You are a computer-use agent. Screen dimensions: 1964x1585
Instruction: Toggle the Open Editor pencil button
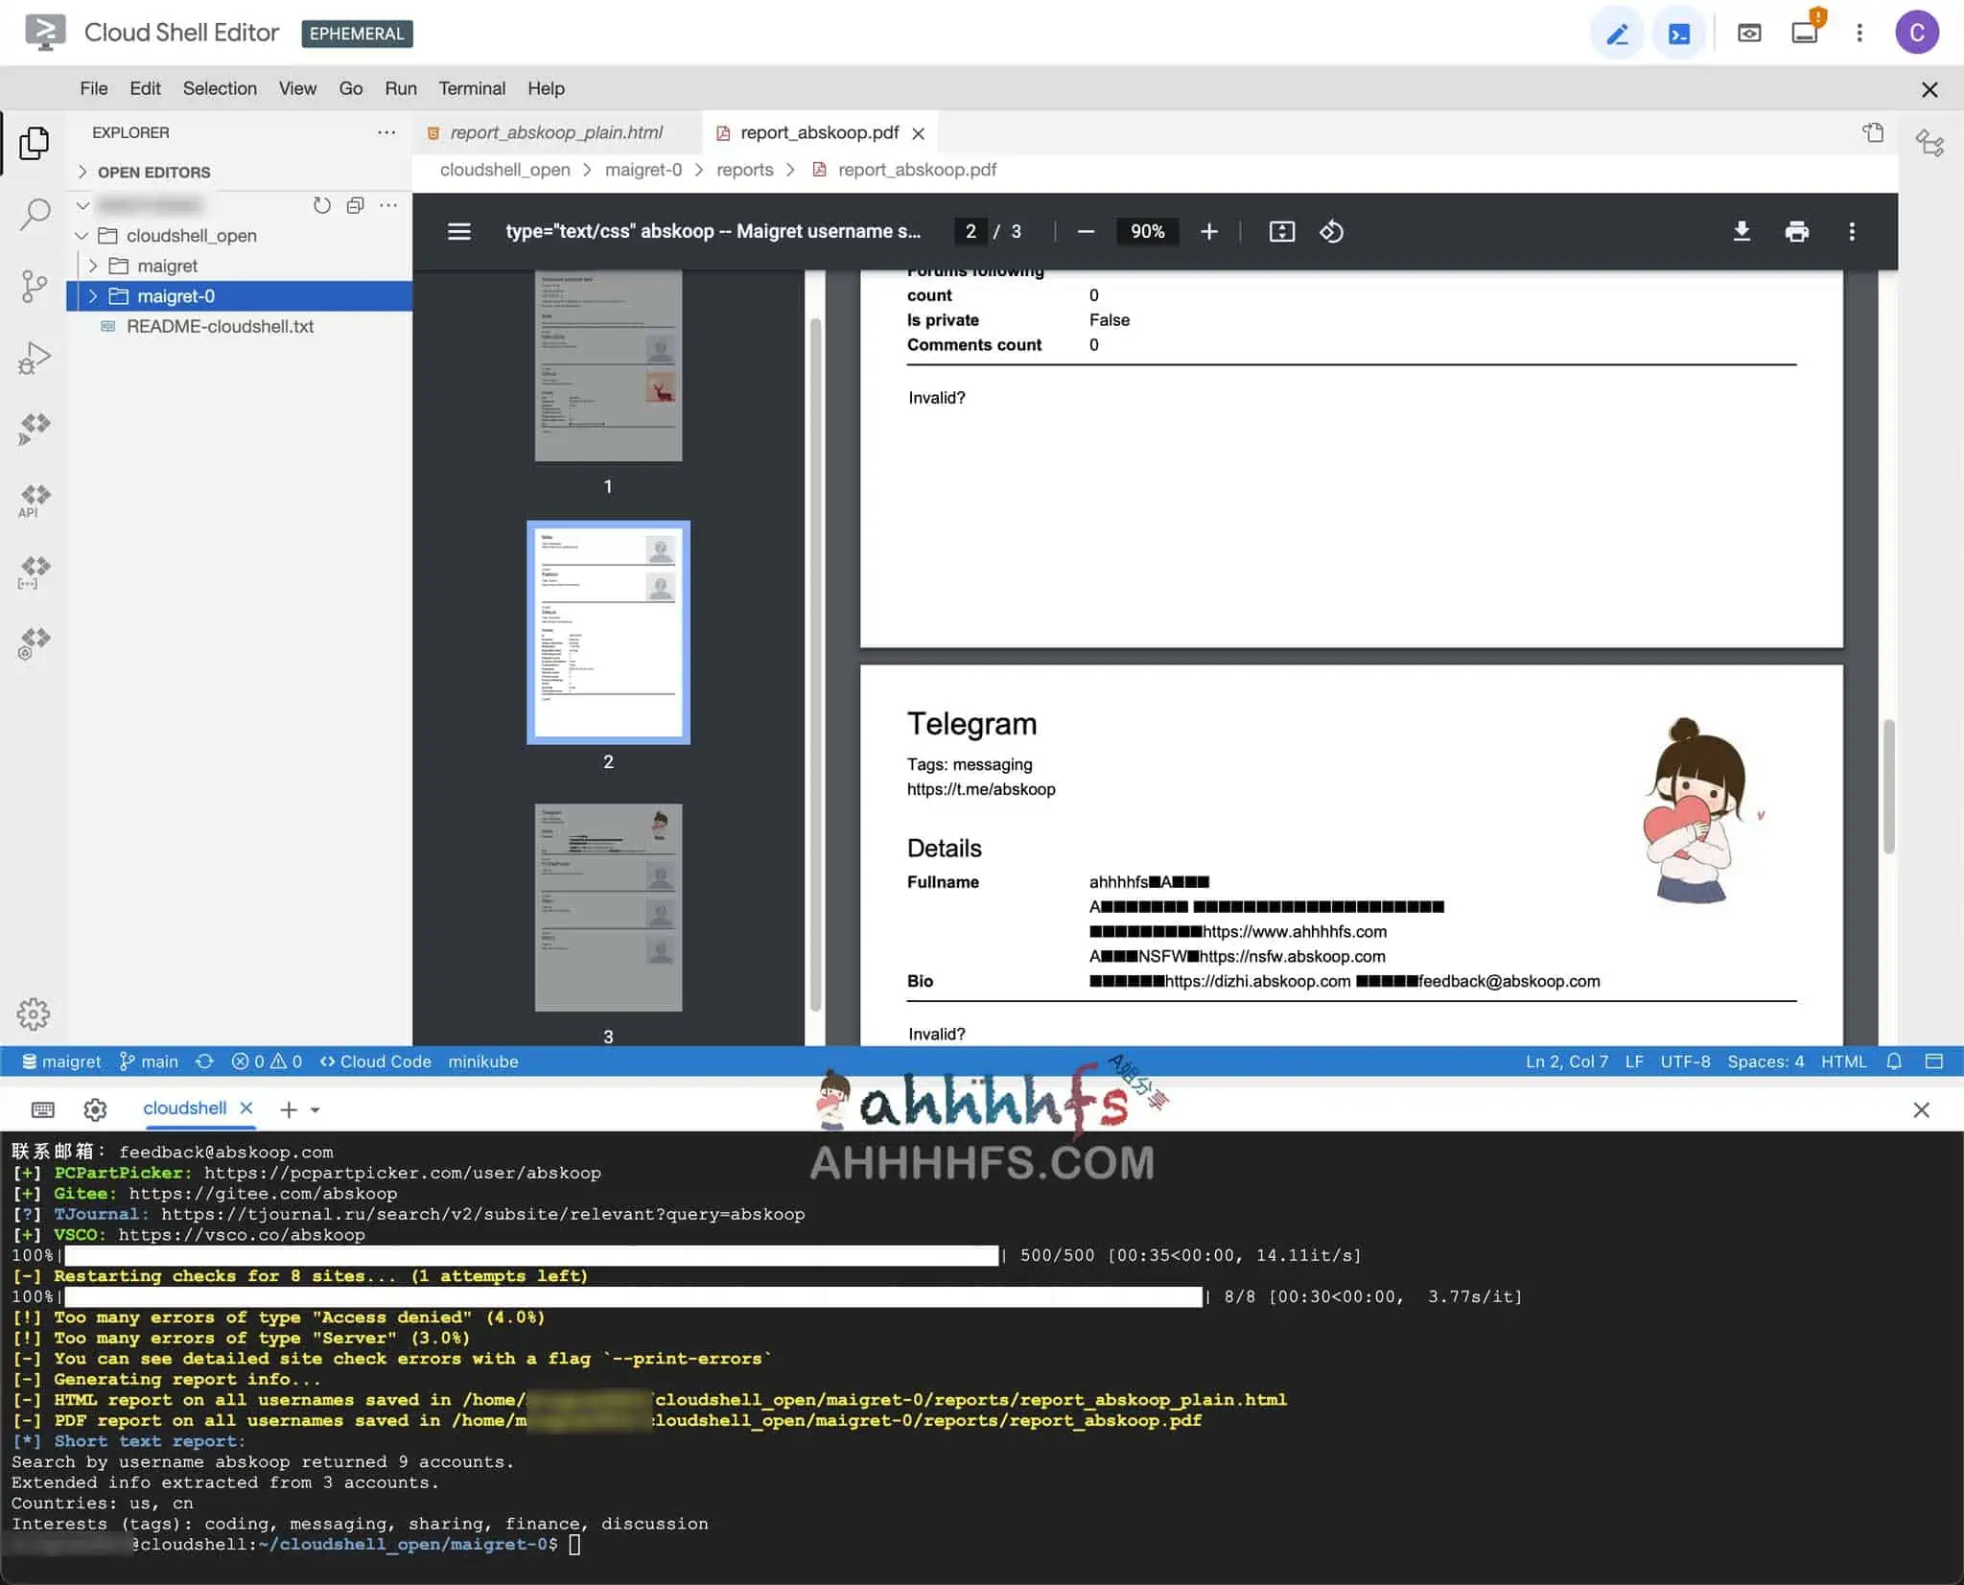(x=1617, y=35)
